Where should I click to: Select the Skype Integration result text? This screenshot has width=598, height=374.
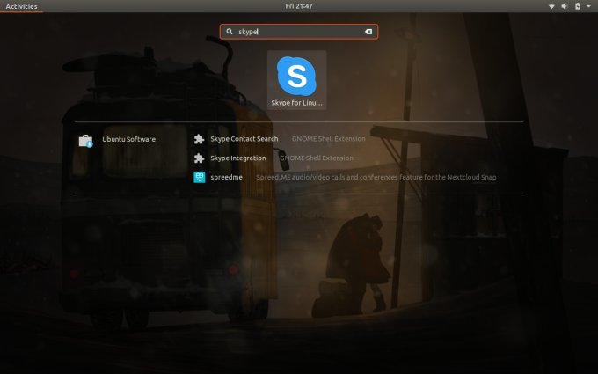[x=238, y=158]
